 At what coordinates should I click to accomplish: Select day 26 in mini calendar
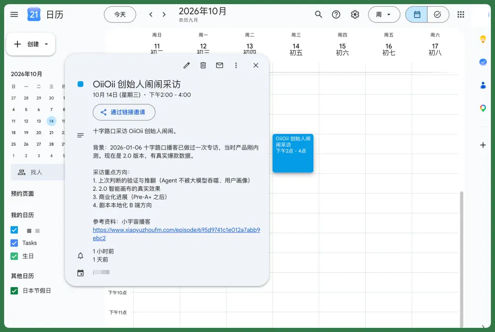point(26,144)
